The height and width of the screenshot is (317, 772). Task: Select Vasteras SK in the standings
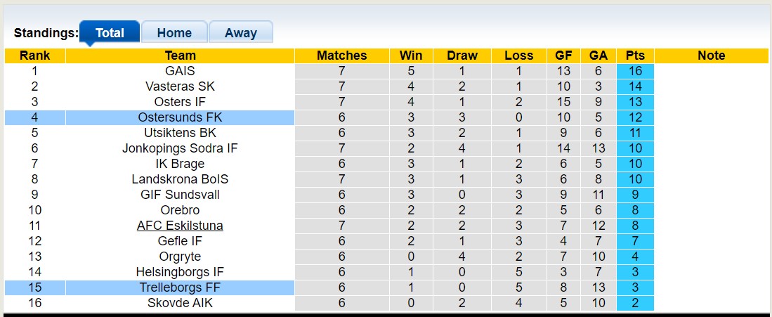tap(181, 86)
